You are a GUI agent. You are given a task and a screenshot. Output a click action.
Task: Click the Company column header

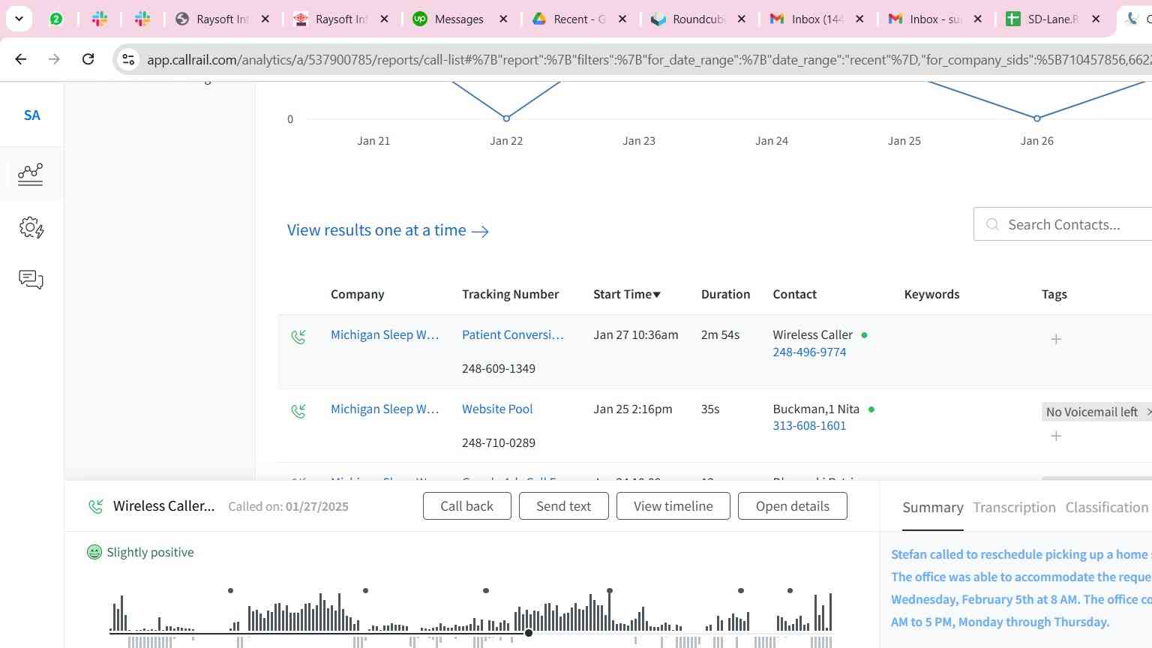coord(357,294)
